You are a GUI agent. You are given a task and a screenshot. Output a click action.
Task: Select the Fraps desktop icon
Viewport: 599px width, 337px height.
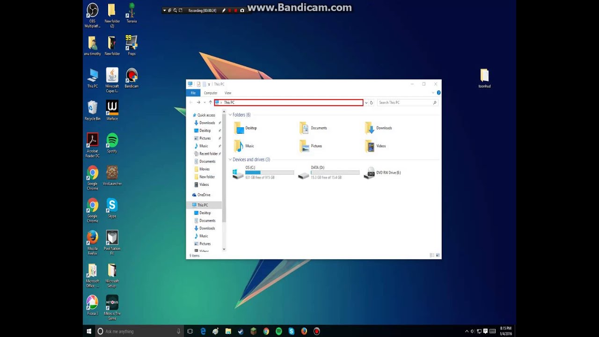(x=131, y=45)
